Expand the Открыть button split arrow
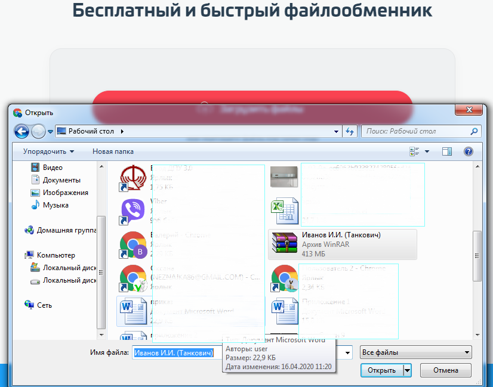Image resolution: width=493 pixels, height=387 pixels. pyautogui.click(x=407, y=370)
